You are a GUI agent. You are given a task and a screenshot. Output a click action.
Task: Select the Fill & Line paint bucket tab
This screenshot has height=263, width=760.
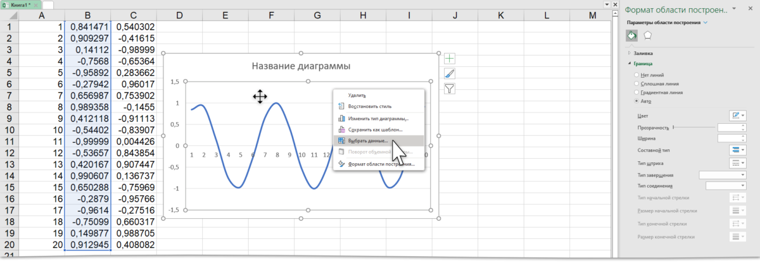tap(632, 36)
